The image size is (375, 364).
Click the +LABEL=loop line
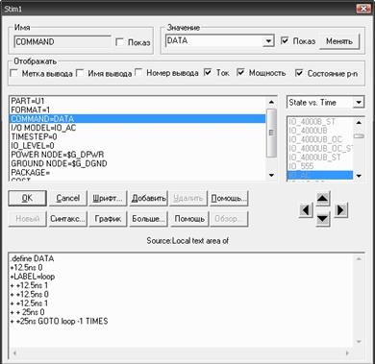tap(33, 277)
